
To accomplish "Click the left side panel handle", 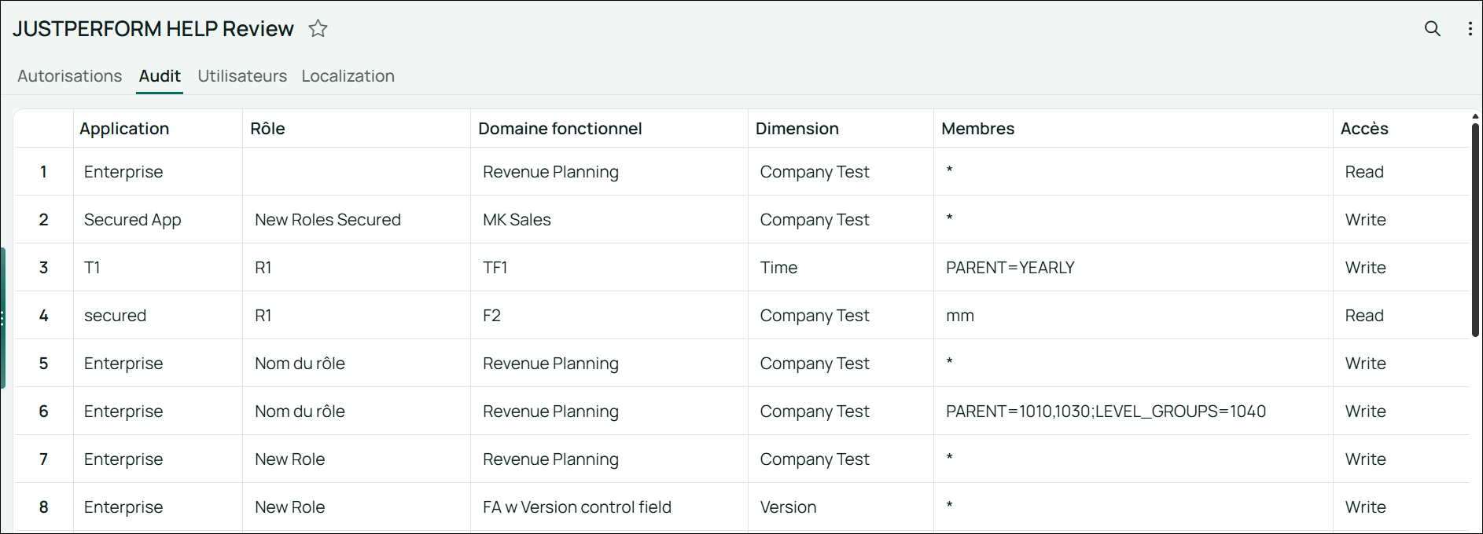I will click(x=3, y=318).
